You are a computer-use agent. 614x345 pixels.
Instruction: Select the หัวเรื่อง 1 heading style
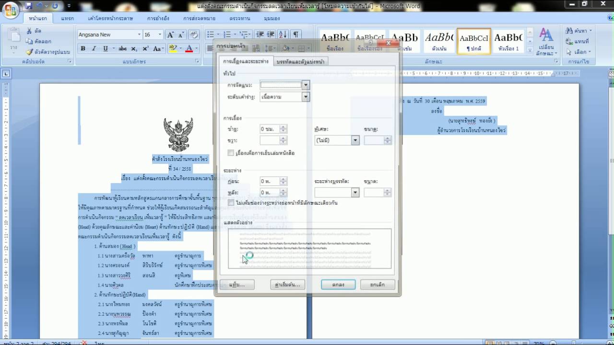(508, 41)
